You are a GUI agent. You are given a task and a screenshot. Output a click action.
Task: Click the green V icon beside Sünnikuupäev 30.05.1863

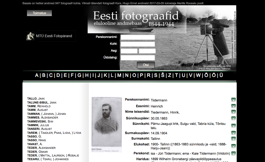click(234, 118)
